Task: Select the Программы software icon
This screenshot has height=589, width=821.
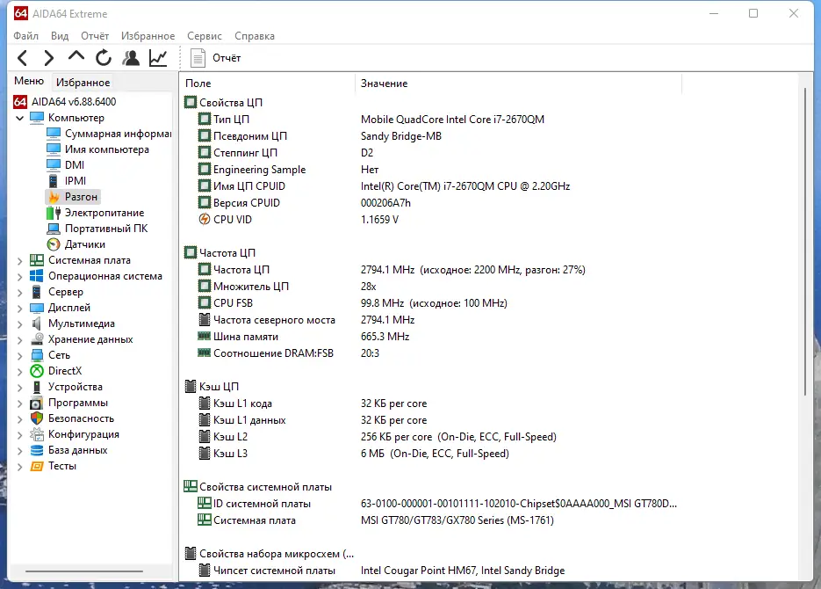Action: point(37,403)
